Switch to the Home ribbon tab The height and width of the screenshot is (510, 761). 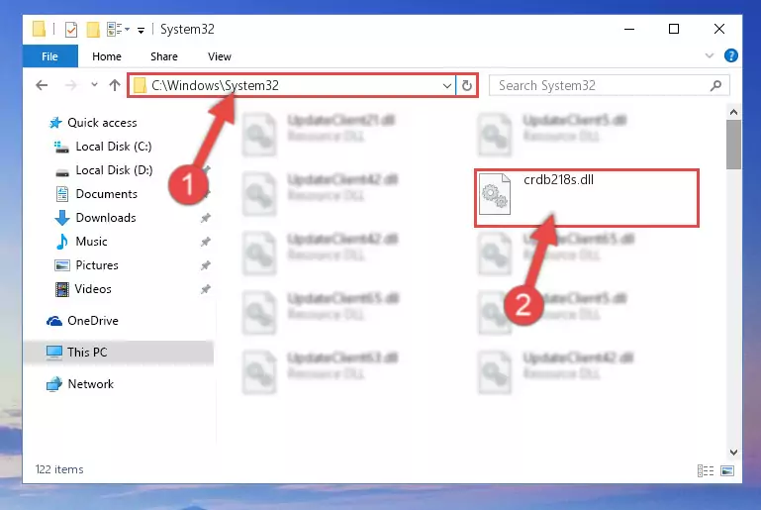coord(107,56)
